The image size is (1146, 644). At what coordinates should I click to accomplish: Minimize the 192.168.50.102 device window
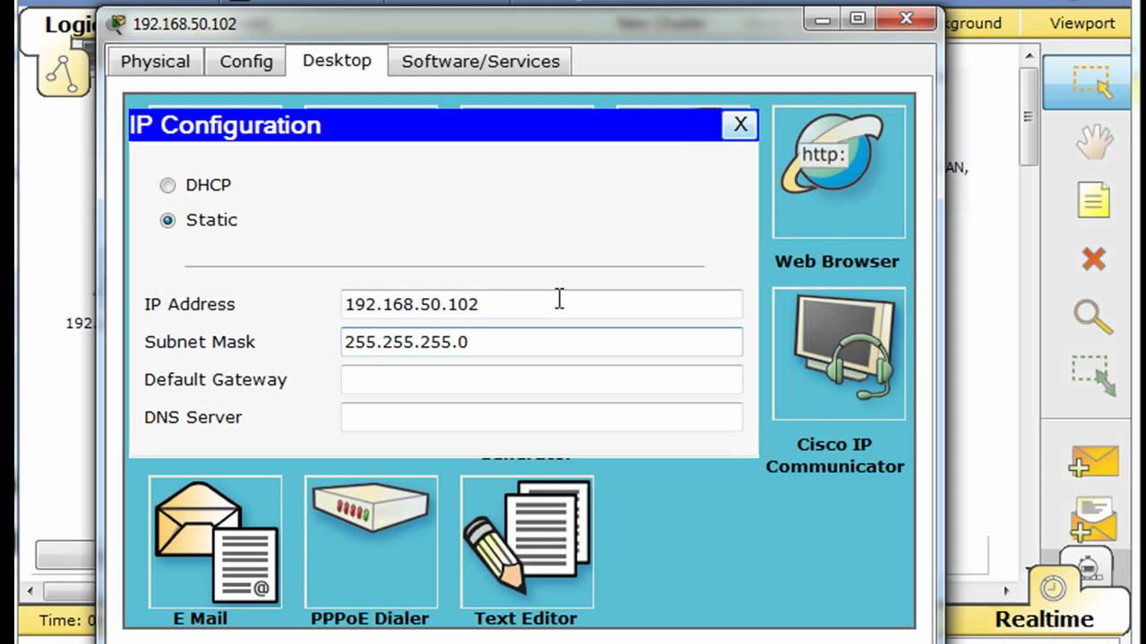(822, 18)
